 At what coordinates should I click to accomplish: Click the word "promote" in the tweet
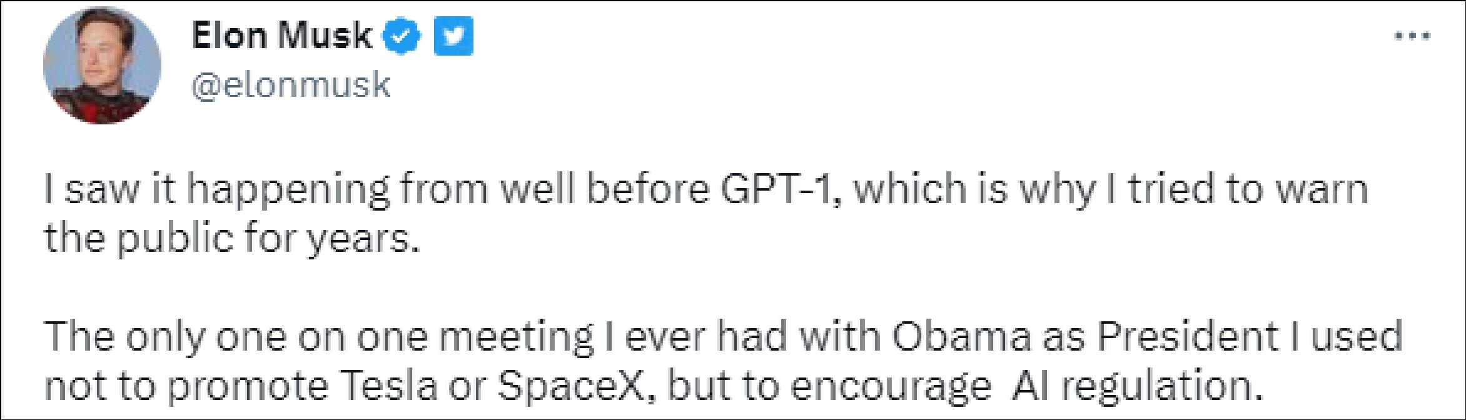coord(248,387)
